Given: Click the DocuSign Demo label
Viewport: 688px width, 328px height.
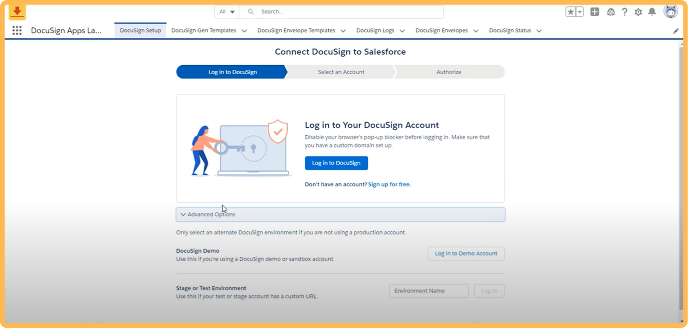Looking at the screenshot, I should (x=198, y=251).
